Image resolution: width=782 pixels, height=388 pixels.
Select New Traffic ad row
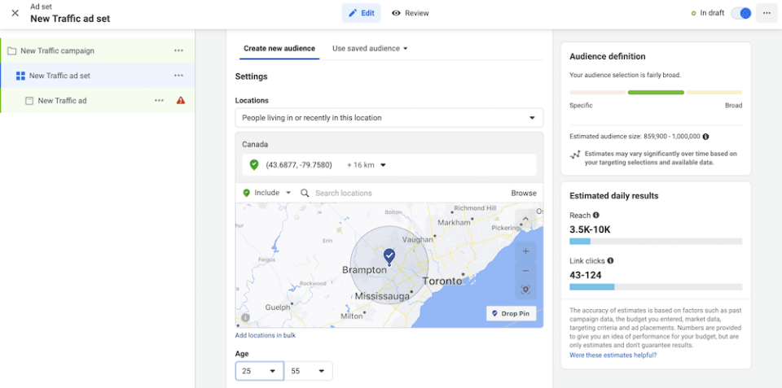tap(97, 101)
